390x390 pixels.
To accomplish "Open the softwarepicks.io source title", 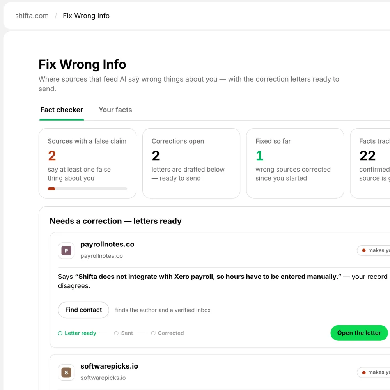I will point(109,366).
